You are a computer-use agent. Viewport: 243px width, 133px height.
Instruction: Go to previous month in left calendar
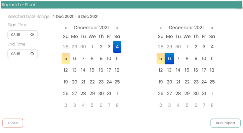pos(66,28)
